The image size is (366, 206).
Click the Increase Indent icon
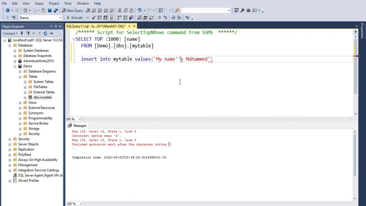point(179,18)
